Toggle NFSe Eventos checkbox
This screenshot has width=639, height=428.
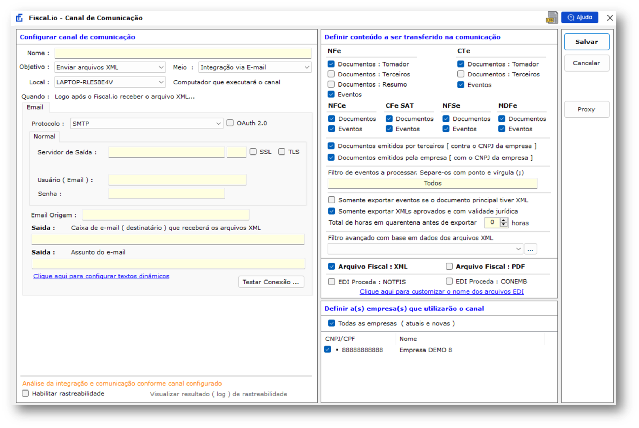pos(446,129)
